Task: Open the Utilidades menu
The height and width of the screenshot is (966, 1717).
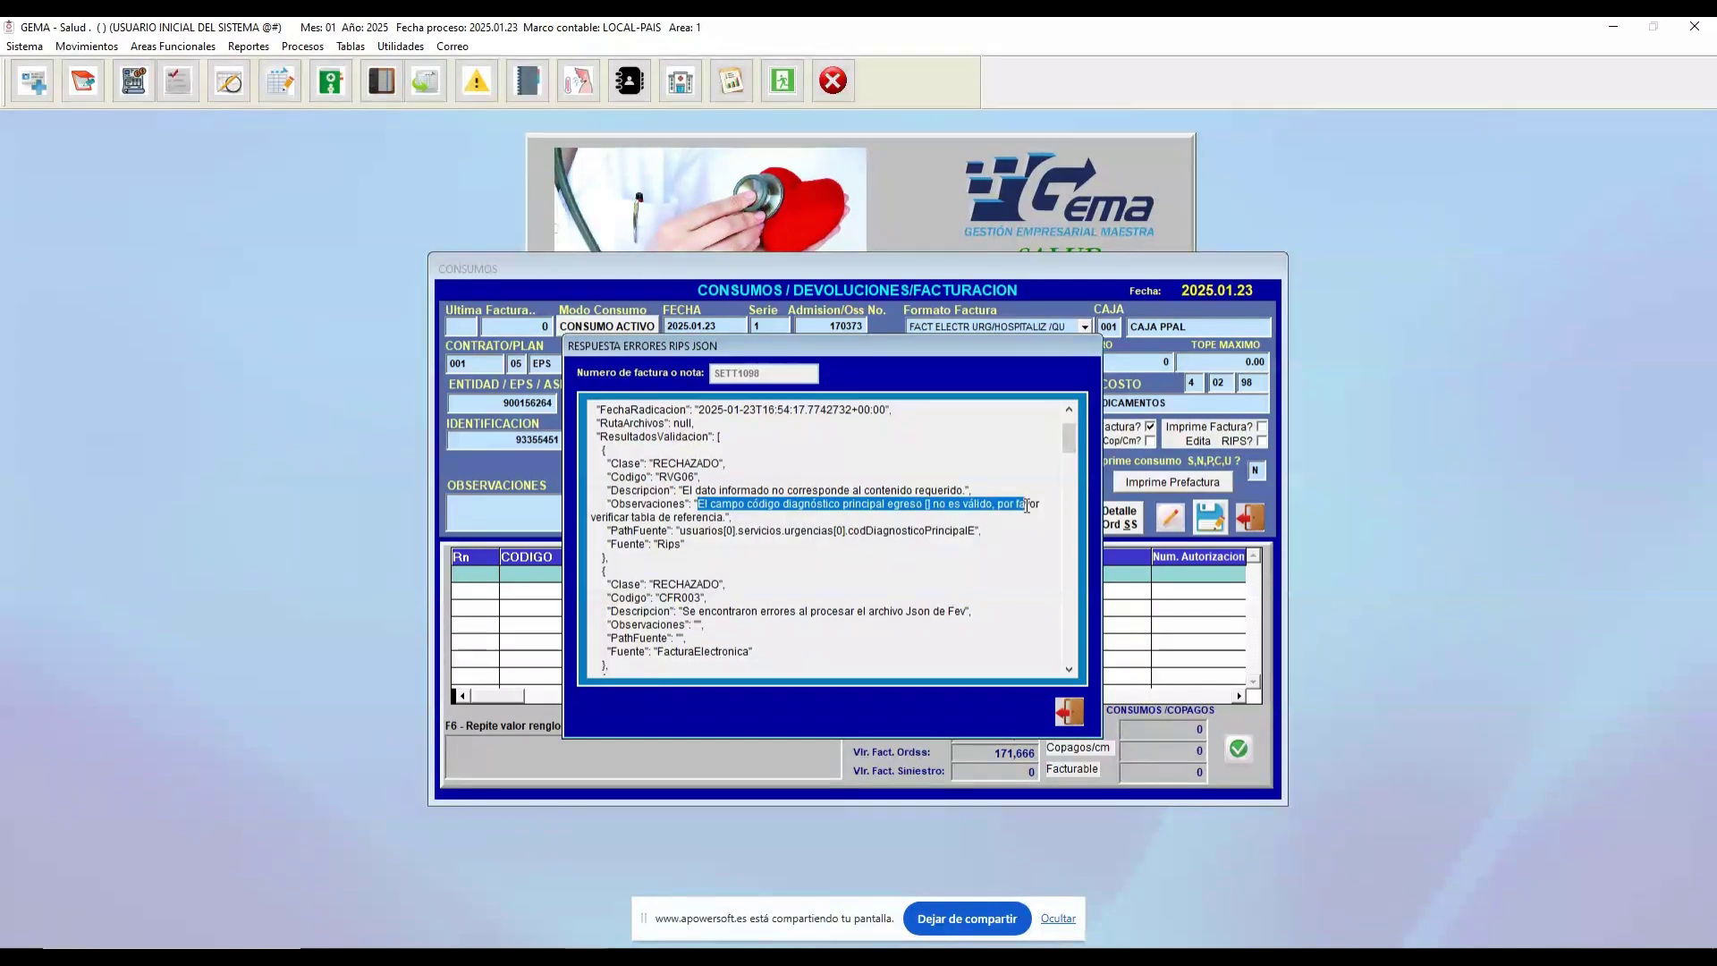Action: (401, 47)
